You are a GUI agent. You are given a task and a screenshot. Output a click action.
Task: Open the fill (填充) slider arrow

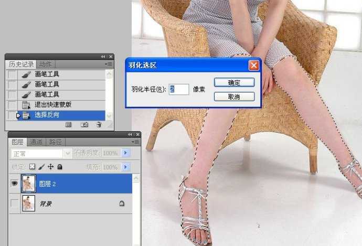pyautogui.click(x=125, y=167)
